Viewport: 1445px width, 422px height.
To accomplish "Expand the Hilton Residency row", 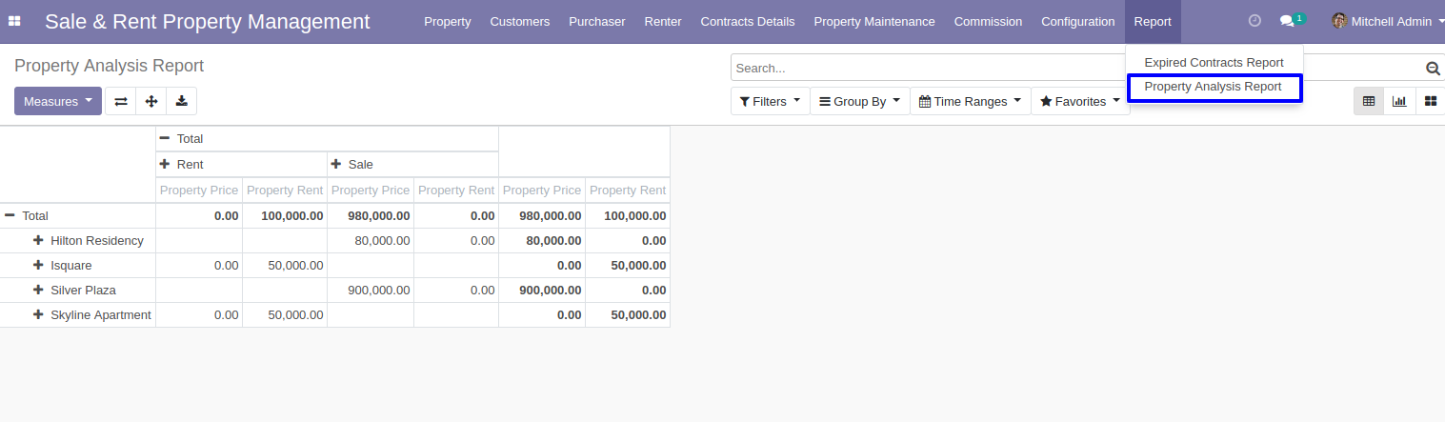I will tap(89, 240).
